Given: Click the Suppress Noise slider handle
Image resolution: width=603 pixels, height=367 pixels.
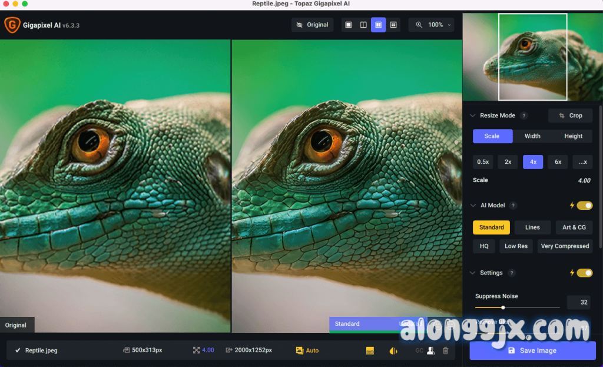Looking at the screenshot, I should pos(503,308).
